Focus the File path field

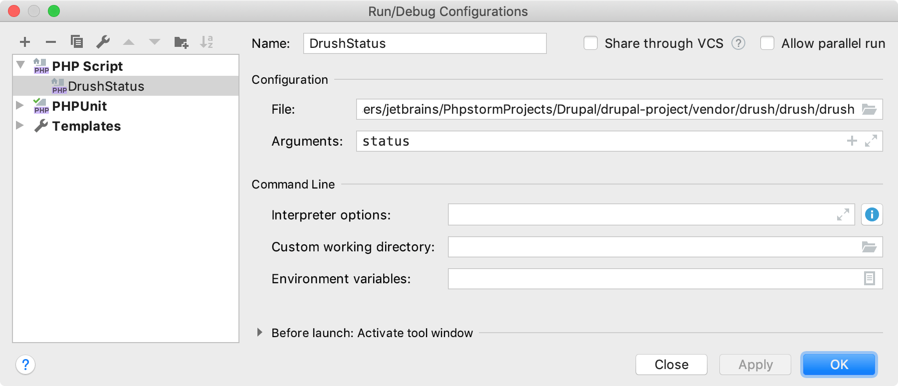click(x=620, y=109)
